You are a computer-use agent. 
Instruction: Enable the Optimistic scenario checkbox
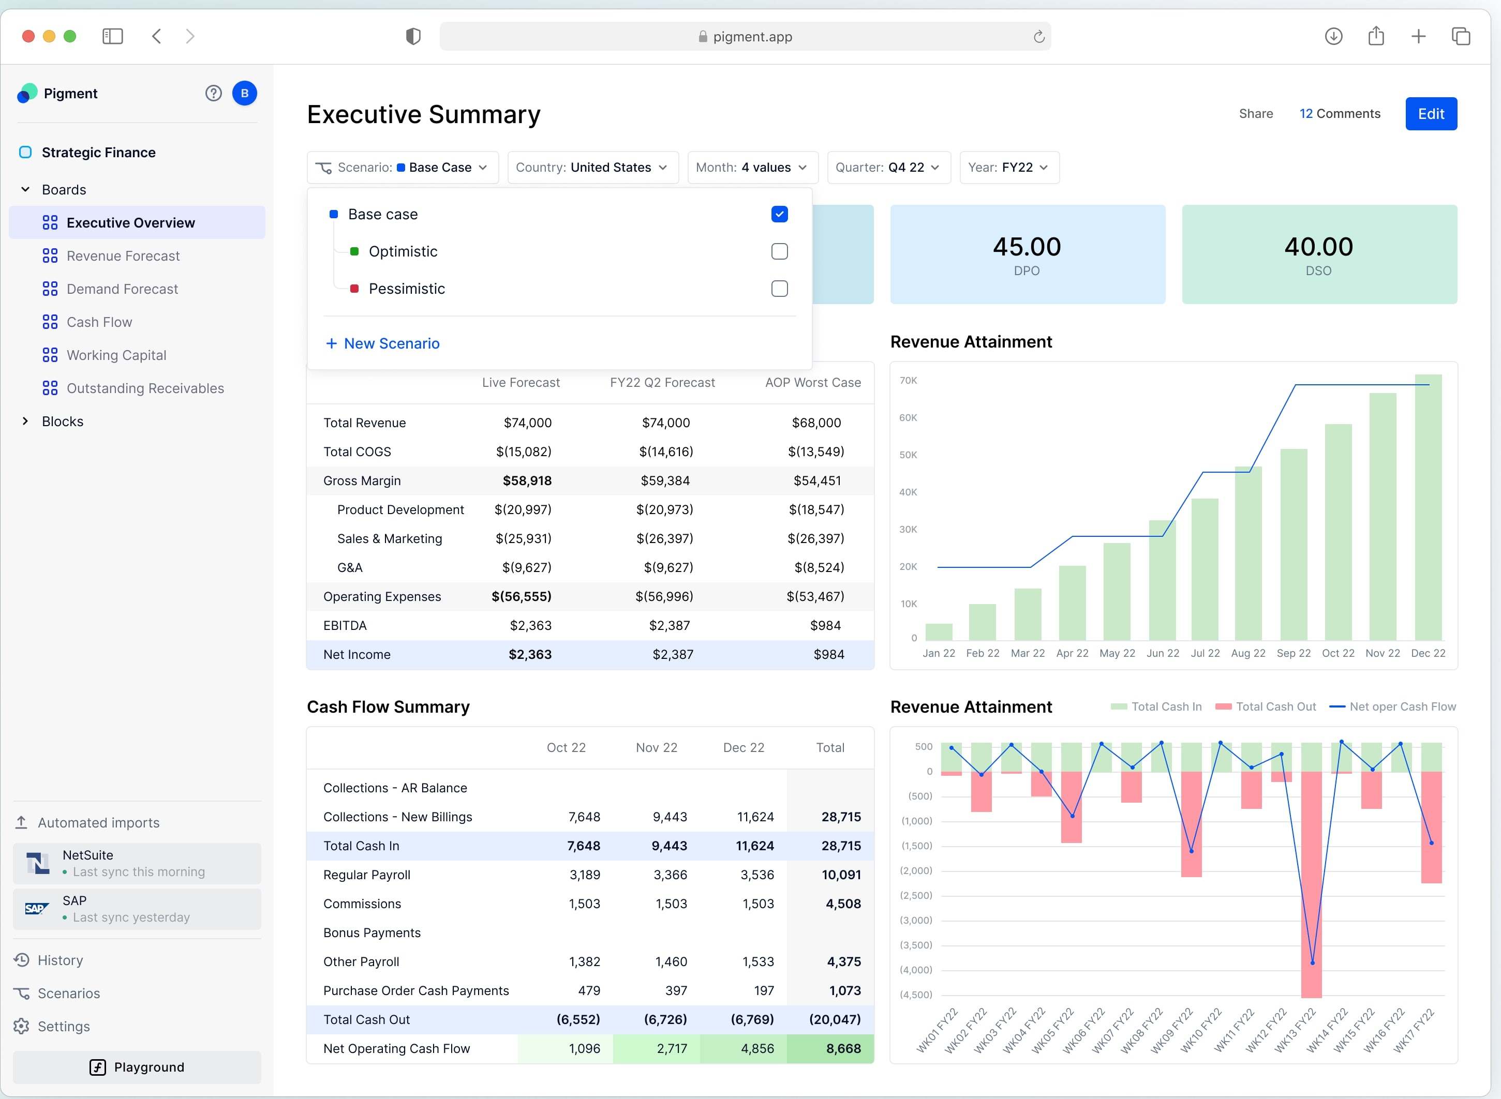click(779, 251)
